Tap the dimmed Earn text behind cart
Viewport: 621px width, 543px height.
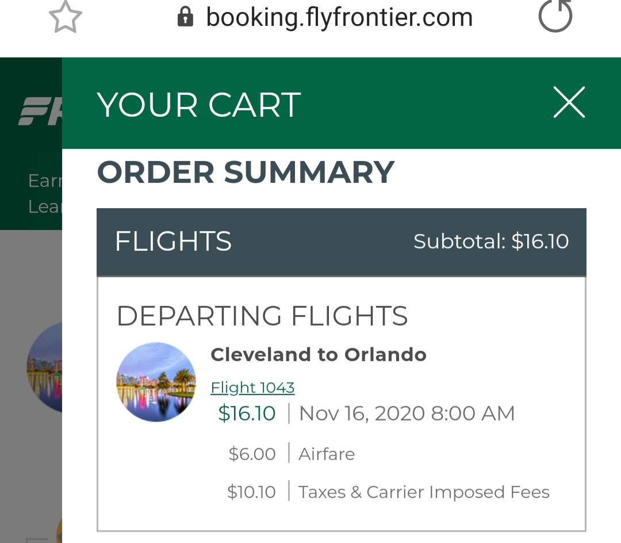coord(45,181)
